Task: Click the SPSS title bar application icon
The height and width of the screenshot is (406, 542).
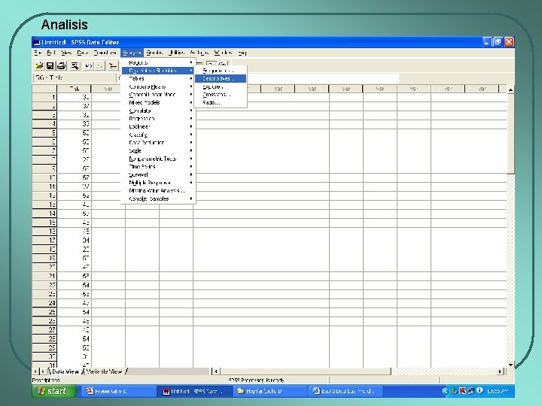Action: 36,42
